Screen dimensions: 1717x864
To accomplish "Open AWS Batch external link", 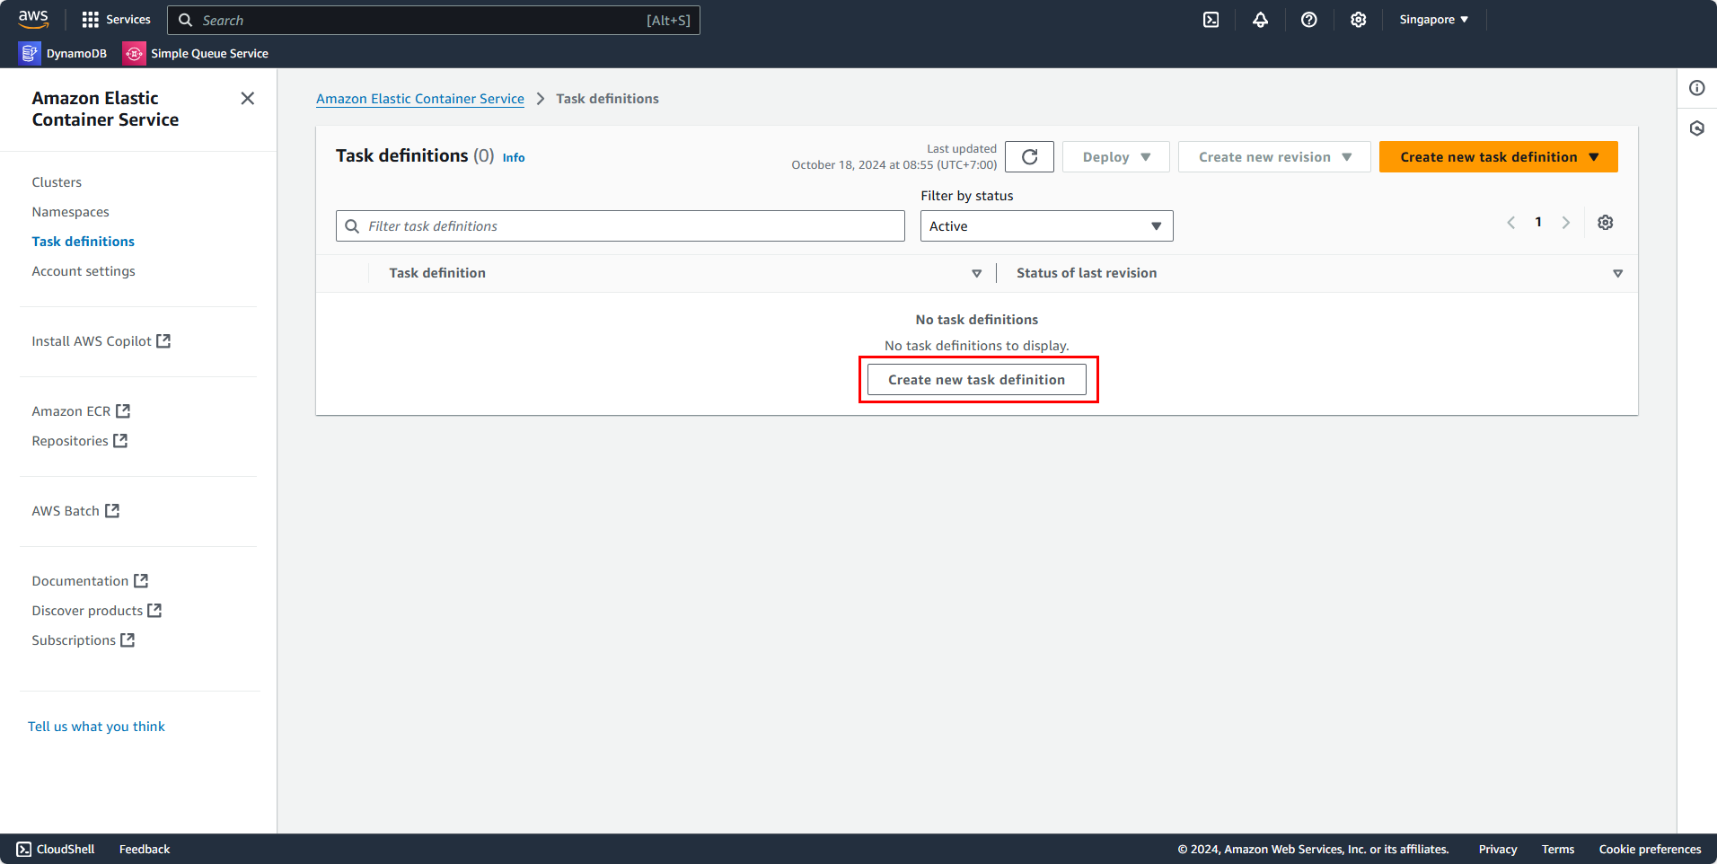I will [x=75, y=511].
